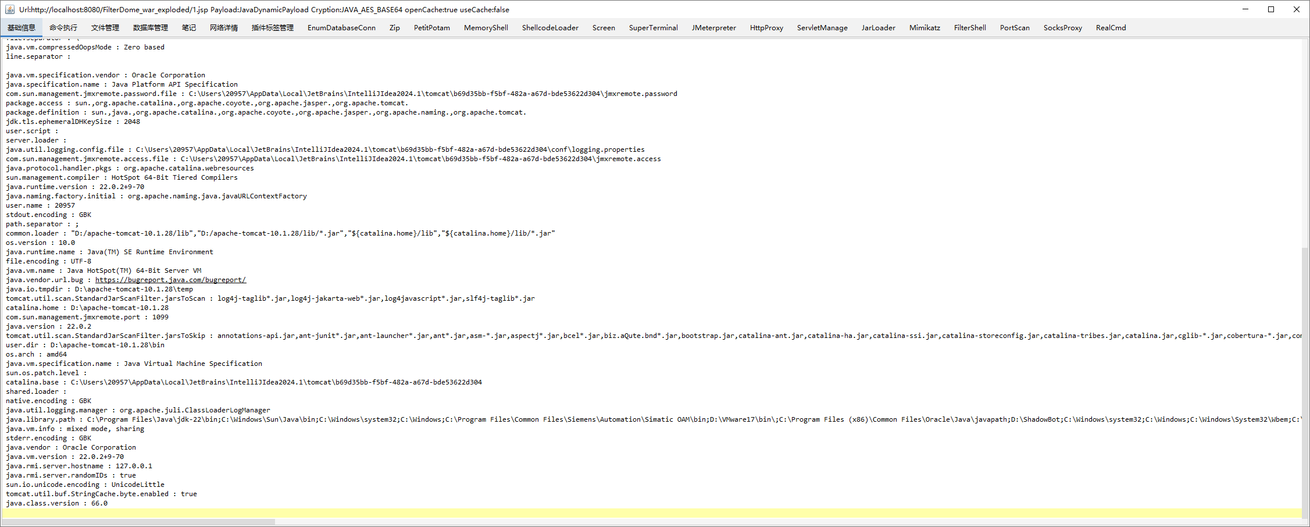This screenshot has height=527, width=1310.
Task: Select the SuperTerminal tab
Action: [x=653, y=28]
